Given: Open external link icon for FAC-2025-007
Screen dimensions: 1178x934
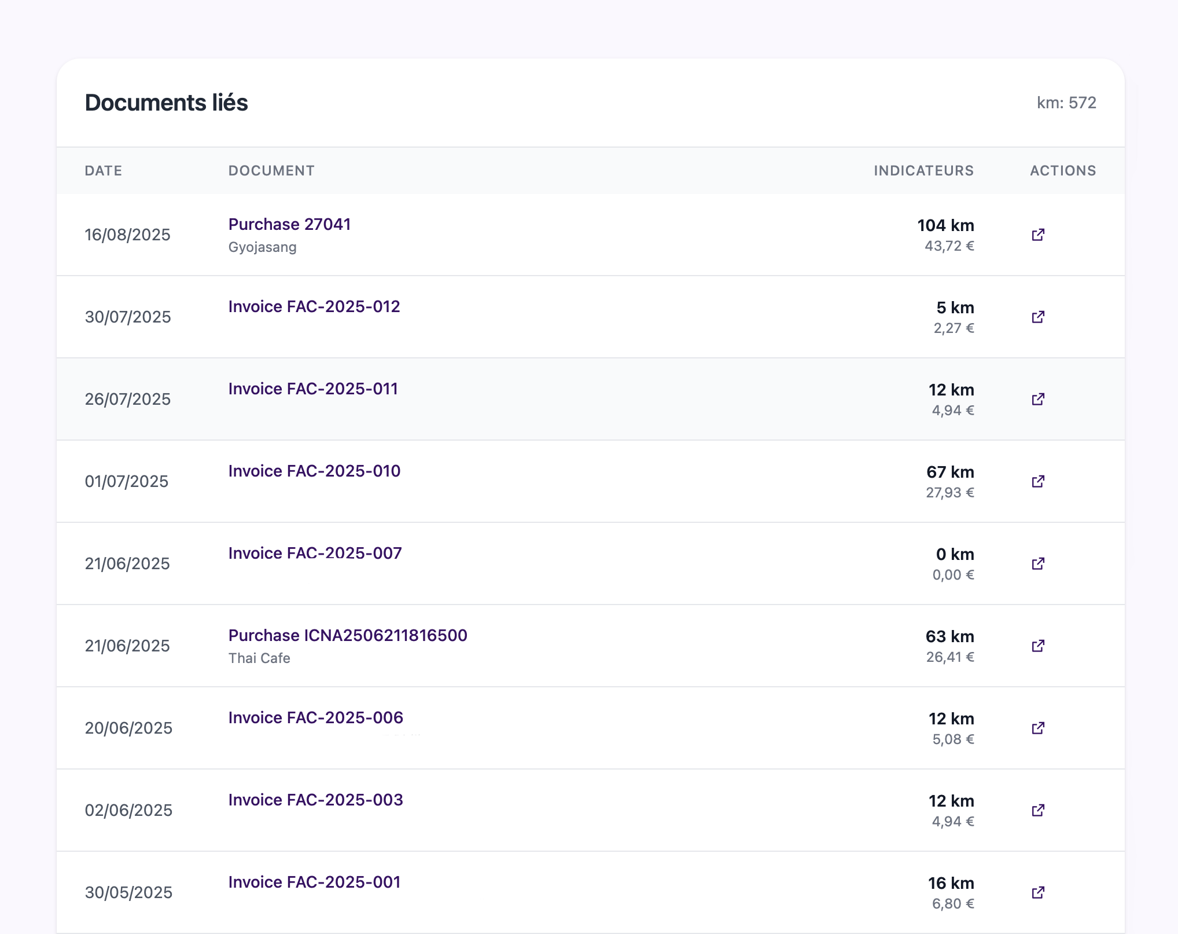Looking at the screenshot, I should 1038,563.
